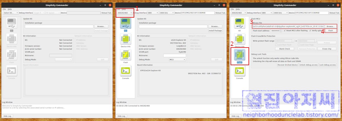
Task: Open Device Info icon in middle window
Action: [126, 39]
